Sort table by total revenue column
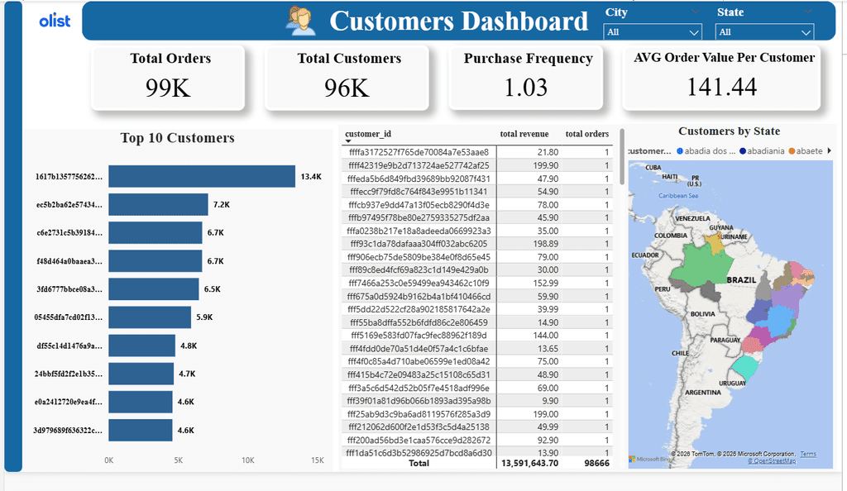Screen dimensions: 847x491 (x=524, y=134)
